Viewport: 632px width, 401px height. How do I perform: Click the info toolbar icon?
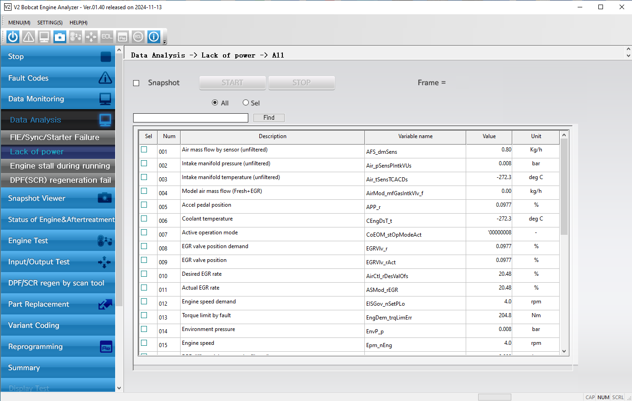tap(154, 37)
